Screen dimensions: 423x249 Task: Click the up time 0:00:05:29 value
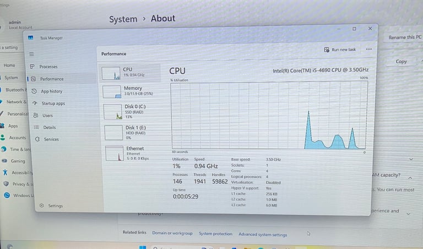click(x=186, y=197)
